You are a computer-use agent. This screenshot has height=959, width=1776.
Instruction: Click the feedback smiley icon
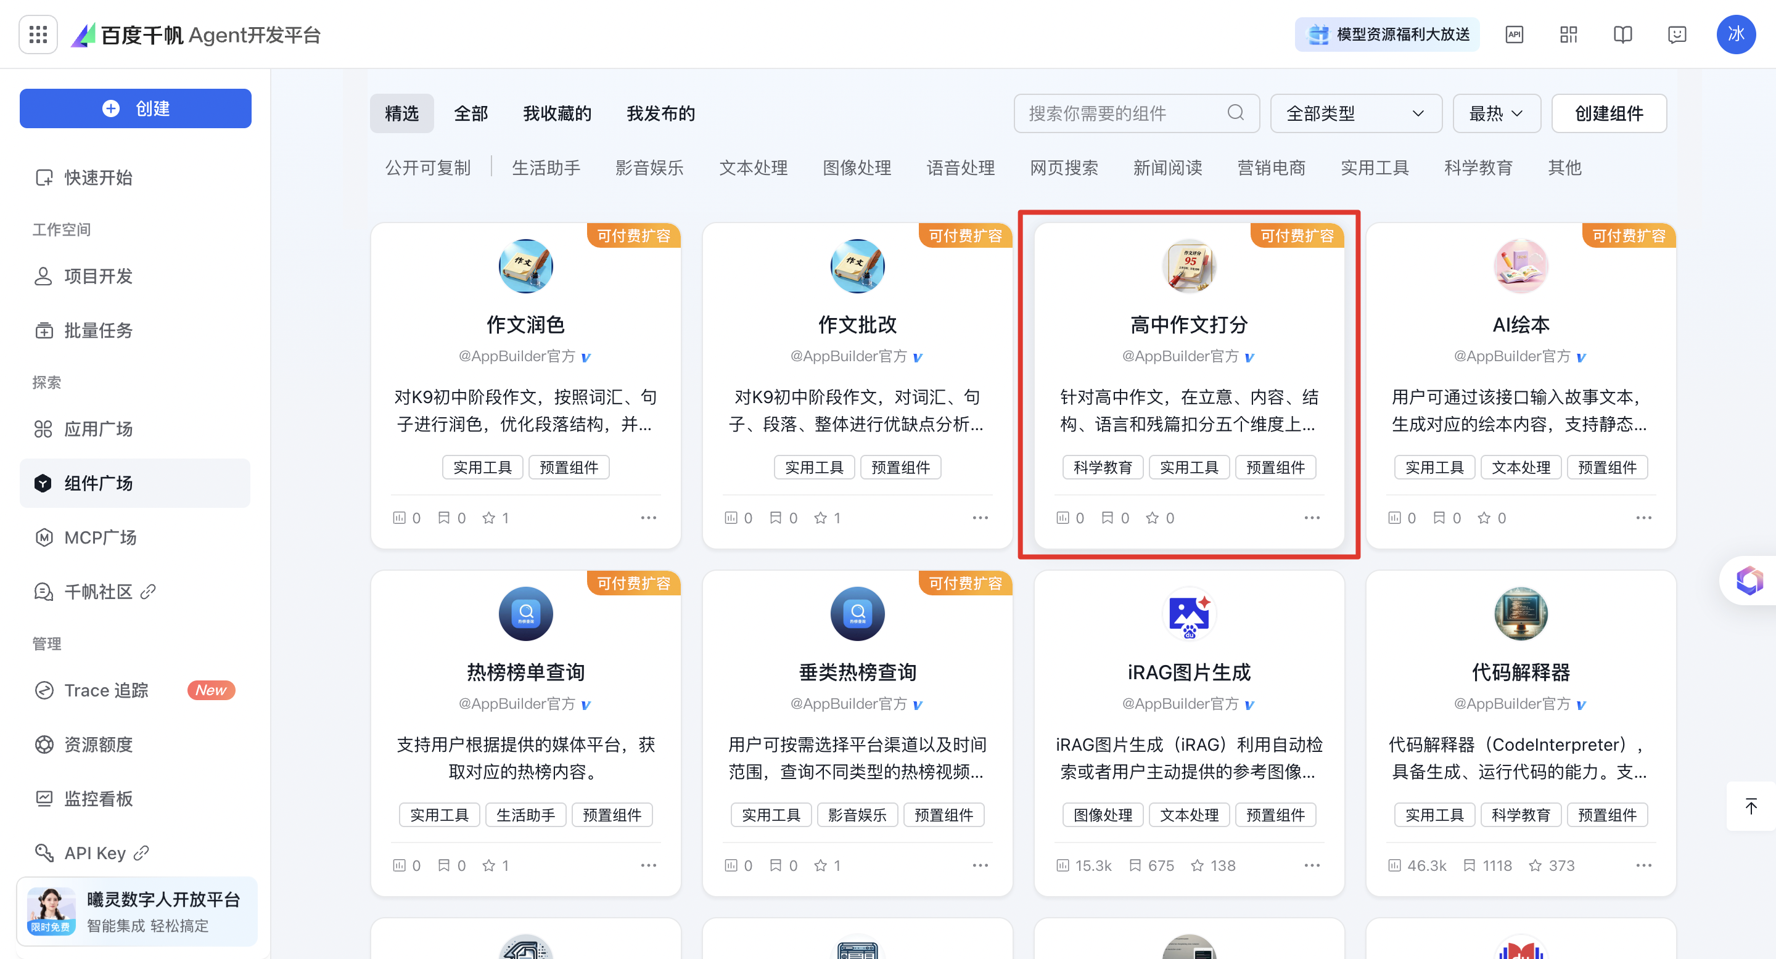point(1677,35)
